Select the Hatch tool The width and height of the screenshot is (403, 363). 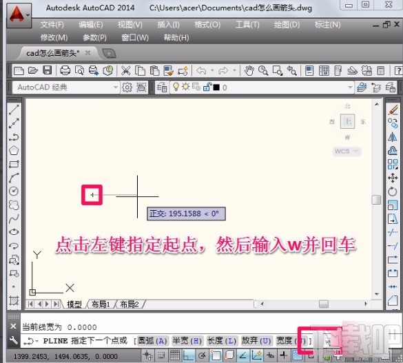(x=14, y=300)
